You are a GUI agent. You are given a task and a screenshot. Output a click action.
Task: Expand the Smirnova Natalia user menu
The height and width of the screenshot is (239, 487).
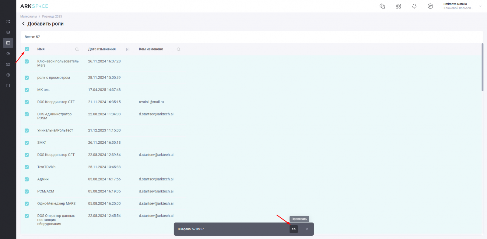[x=480, y=6]
